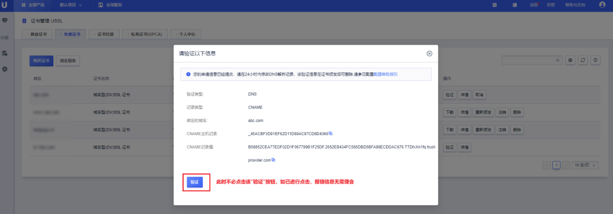Viewport: 613px width, 214px height.
Task: Click 下载 in third table row
Action: pos(449,130)
